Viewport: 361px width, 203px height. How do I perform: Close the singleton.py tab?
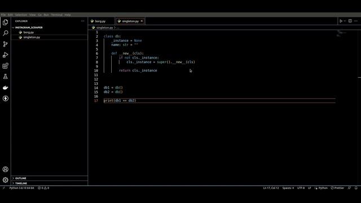[142, 21]
